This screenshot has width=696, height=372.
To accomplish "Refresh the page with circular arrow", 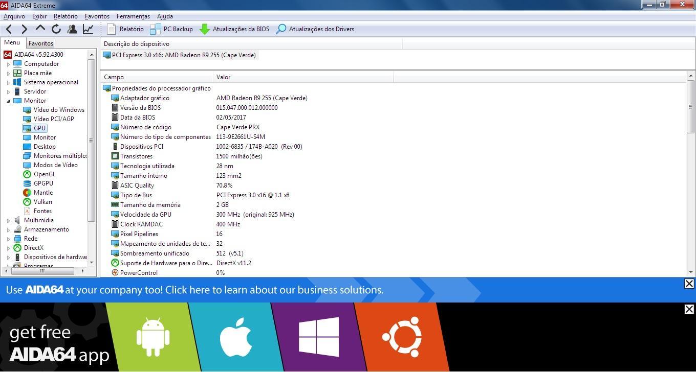I will coord(56,29).
